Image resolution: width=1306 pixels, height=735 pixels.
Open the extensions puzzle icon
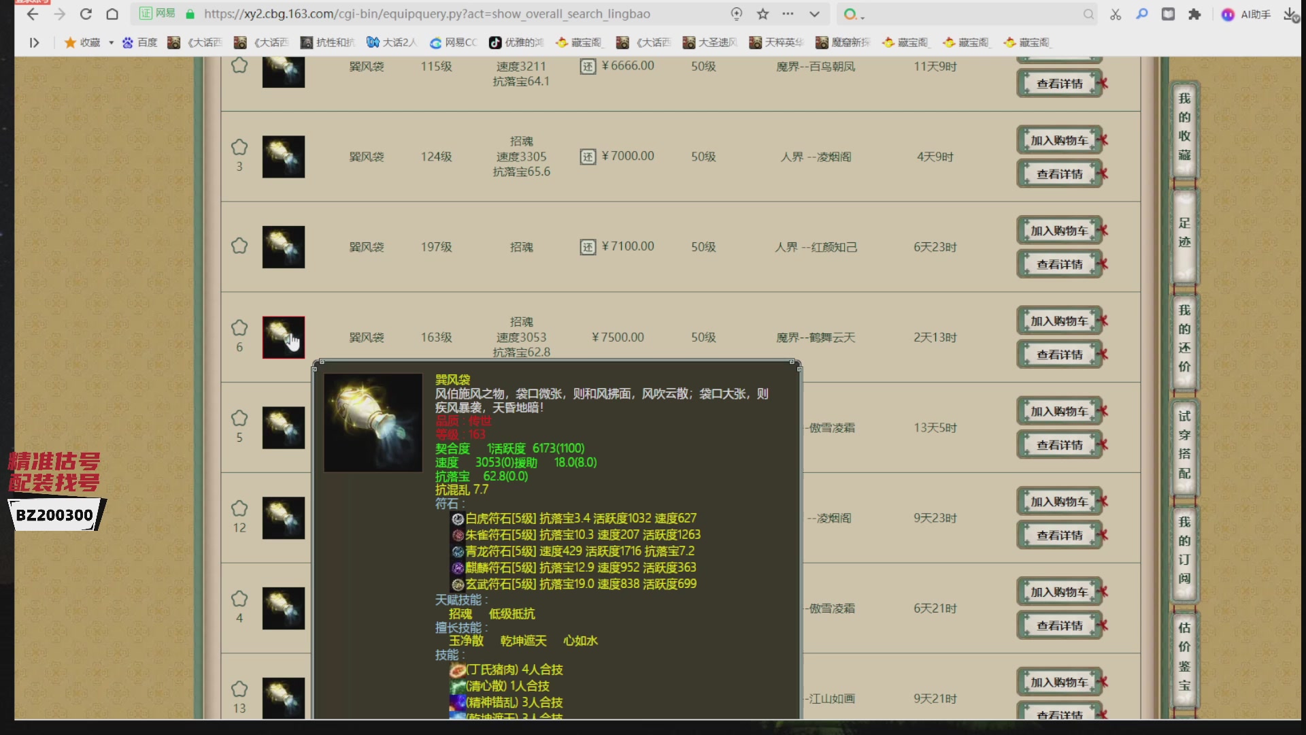pyautogui.click(x=1194, y=14)
